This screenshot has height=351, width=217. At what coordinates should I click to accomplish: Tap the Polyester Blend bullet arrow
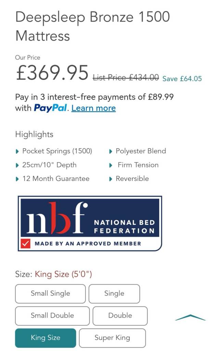(x=111, y=152)
